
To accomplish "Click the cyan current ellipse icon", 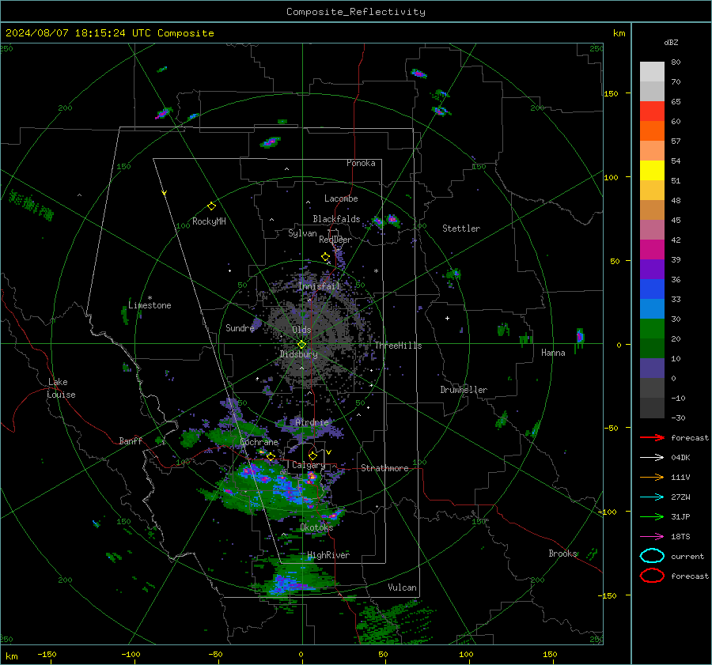I will coord(652,556).
